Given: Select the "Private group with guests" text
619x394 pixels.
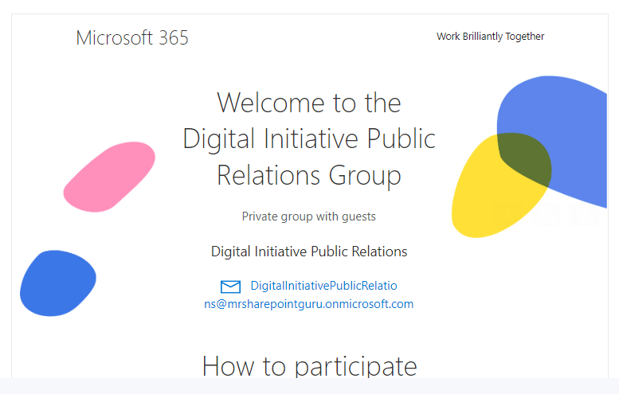Looking at the screenshot, I should click(309, 217).
